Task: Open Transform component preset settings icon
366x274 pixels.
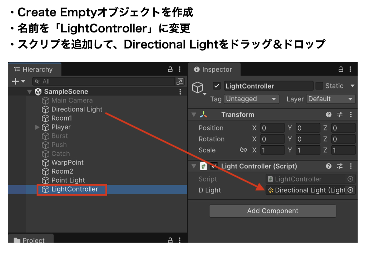Action: pyautogui.click(x=340, y=115)
